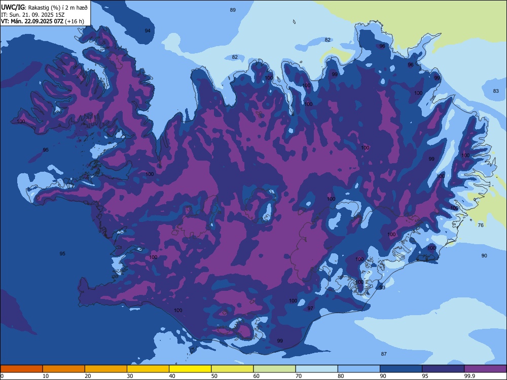Click the '40' legend tick label
Viewport: 507px width, 380px height.
click(x=172, y=376)
